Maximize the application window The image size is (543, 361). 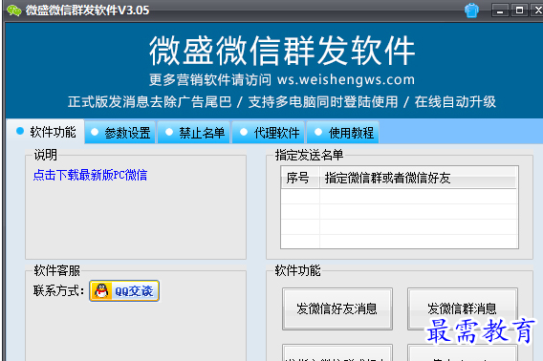pyautogui.click(x=519, y=11)
